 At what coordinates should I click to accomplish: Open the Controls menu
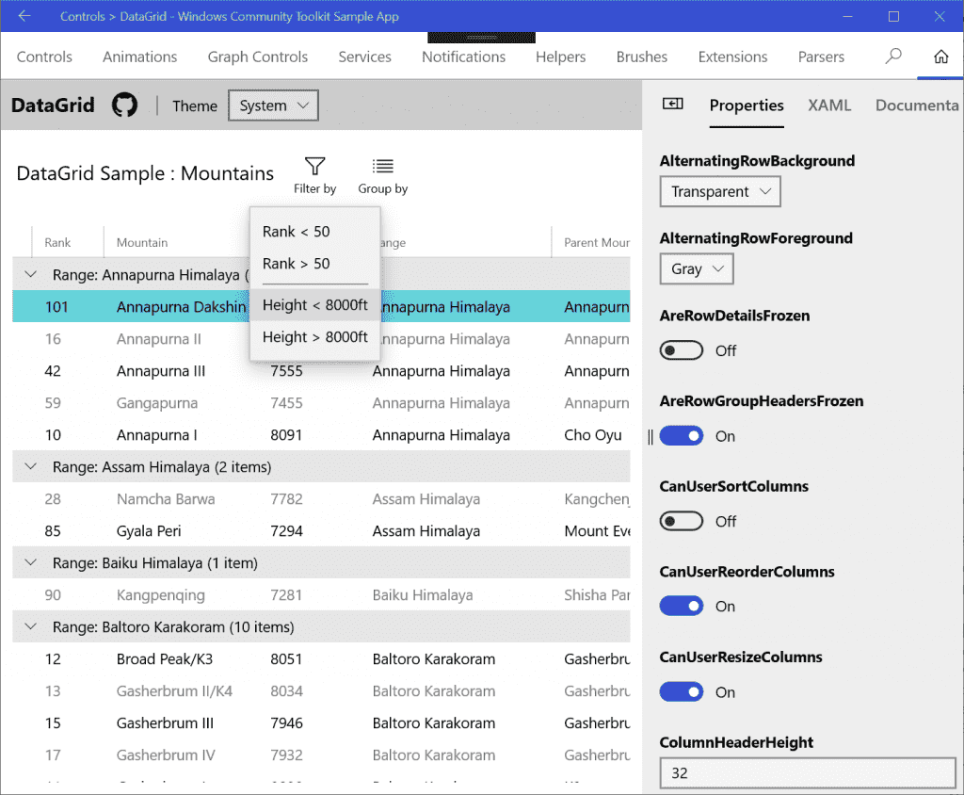point(44,57)
